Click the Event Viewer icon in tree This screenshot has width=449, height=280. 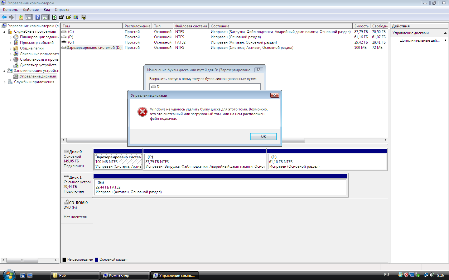(16, 43)
